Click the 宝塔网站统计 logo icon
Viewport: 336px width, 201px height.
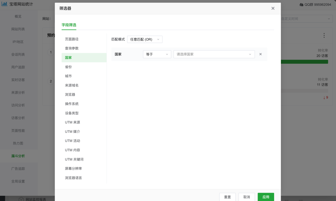4,4
